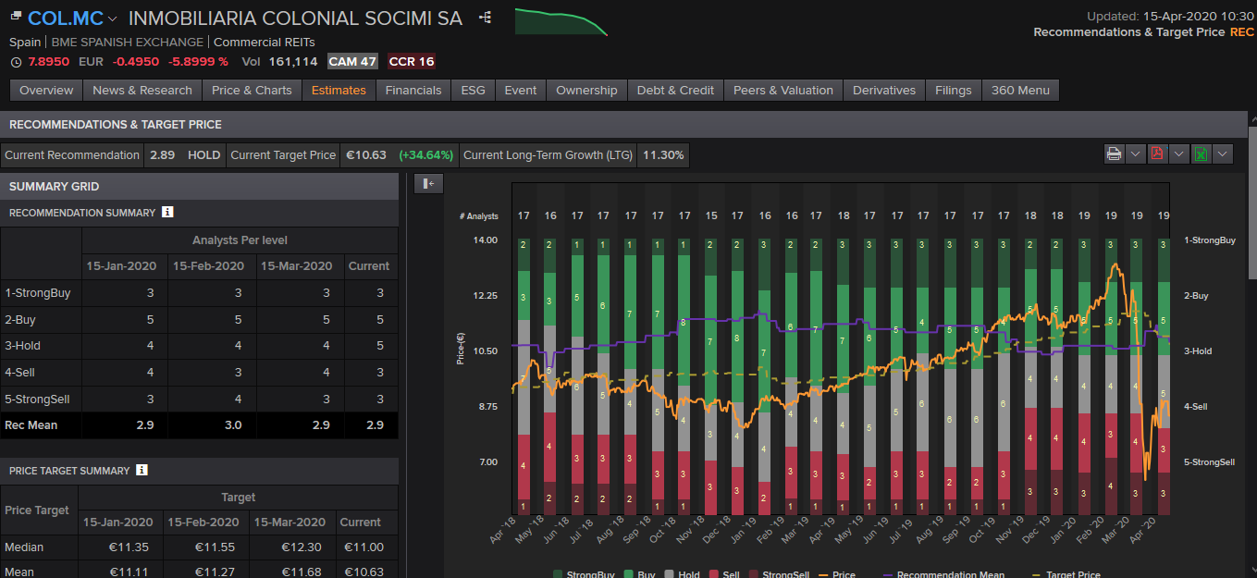
Task: Click the Hold color swatch in legend
Action: tap(669, 574)
